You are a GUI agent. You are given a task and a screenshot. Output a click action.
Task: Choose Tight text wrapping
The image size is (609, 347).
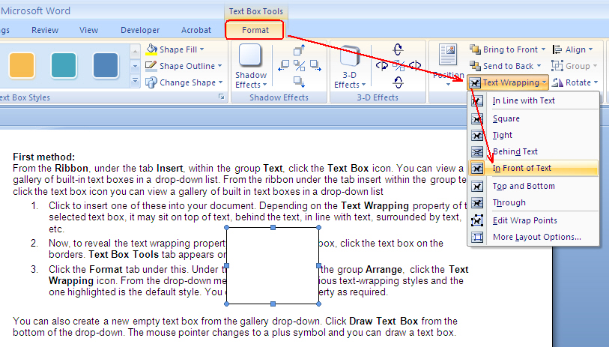[x=533, y=135]
